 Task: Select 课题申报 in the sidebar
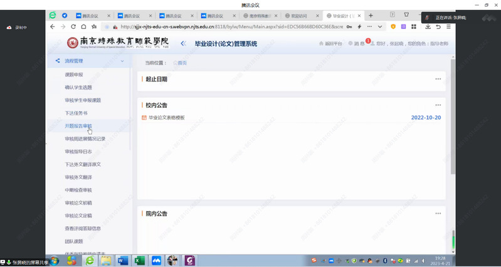[73, 75]
